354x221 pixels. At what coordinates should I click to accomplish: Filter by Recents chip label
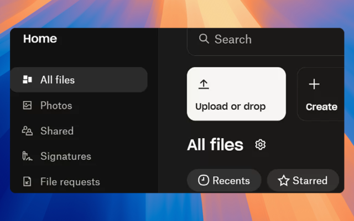pyautogui.click(x=231, y=181)
